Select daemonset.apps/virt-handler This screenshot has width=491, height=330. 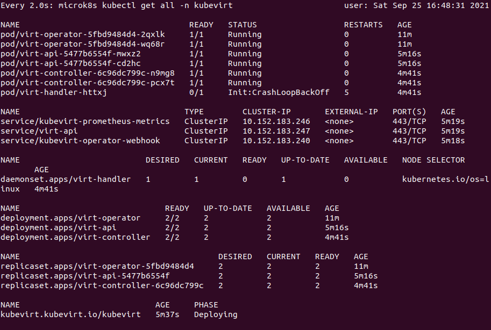[66, 180]
